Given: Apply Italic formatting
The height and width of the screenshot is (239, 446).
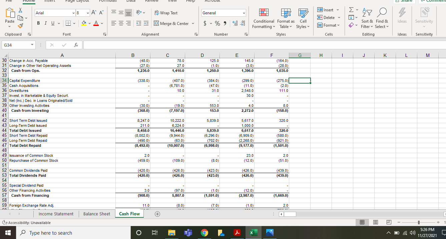Looking at the screenshot, I should click(x=45, y=23).
